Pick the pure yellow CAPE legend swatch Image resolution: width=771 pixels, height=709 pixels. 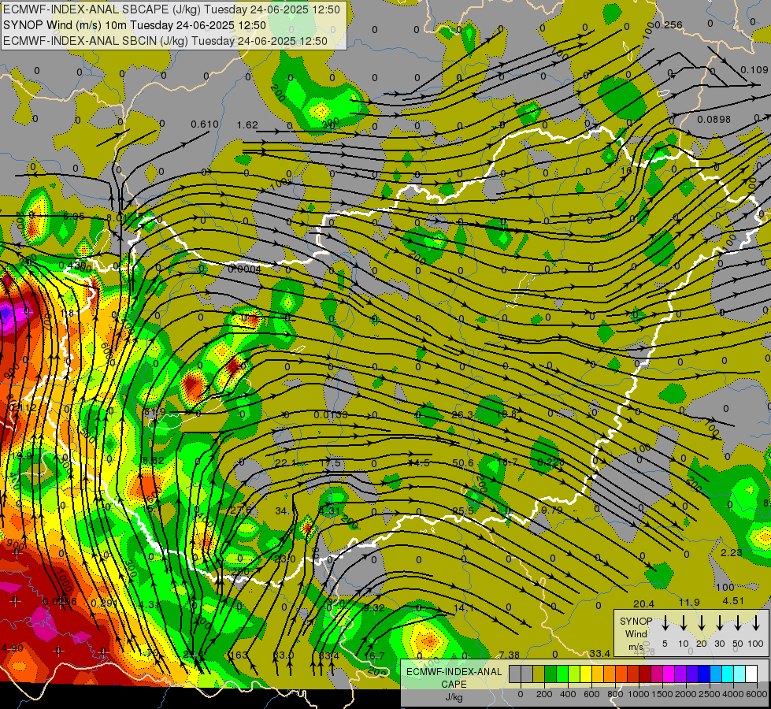pos(586,674)
